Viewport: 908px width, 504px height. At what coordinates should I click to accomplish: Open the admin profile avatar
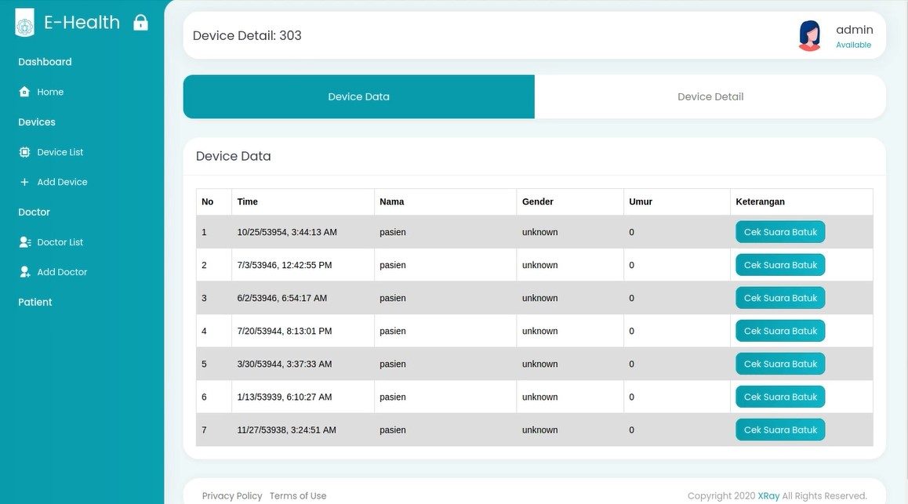[809, 35]
